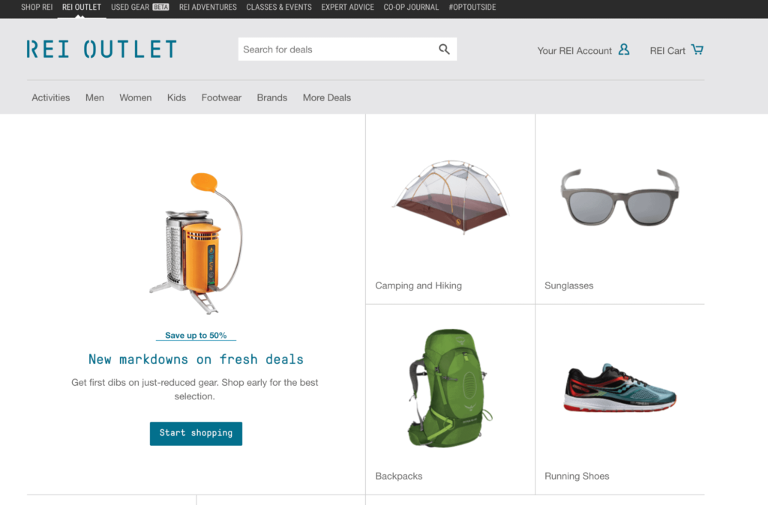This screenshot has height=505, width=768.
Task: Click the Start shopping button
Action: pyautogui.click(x=196, y=434)
